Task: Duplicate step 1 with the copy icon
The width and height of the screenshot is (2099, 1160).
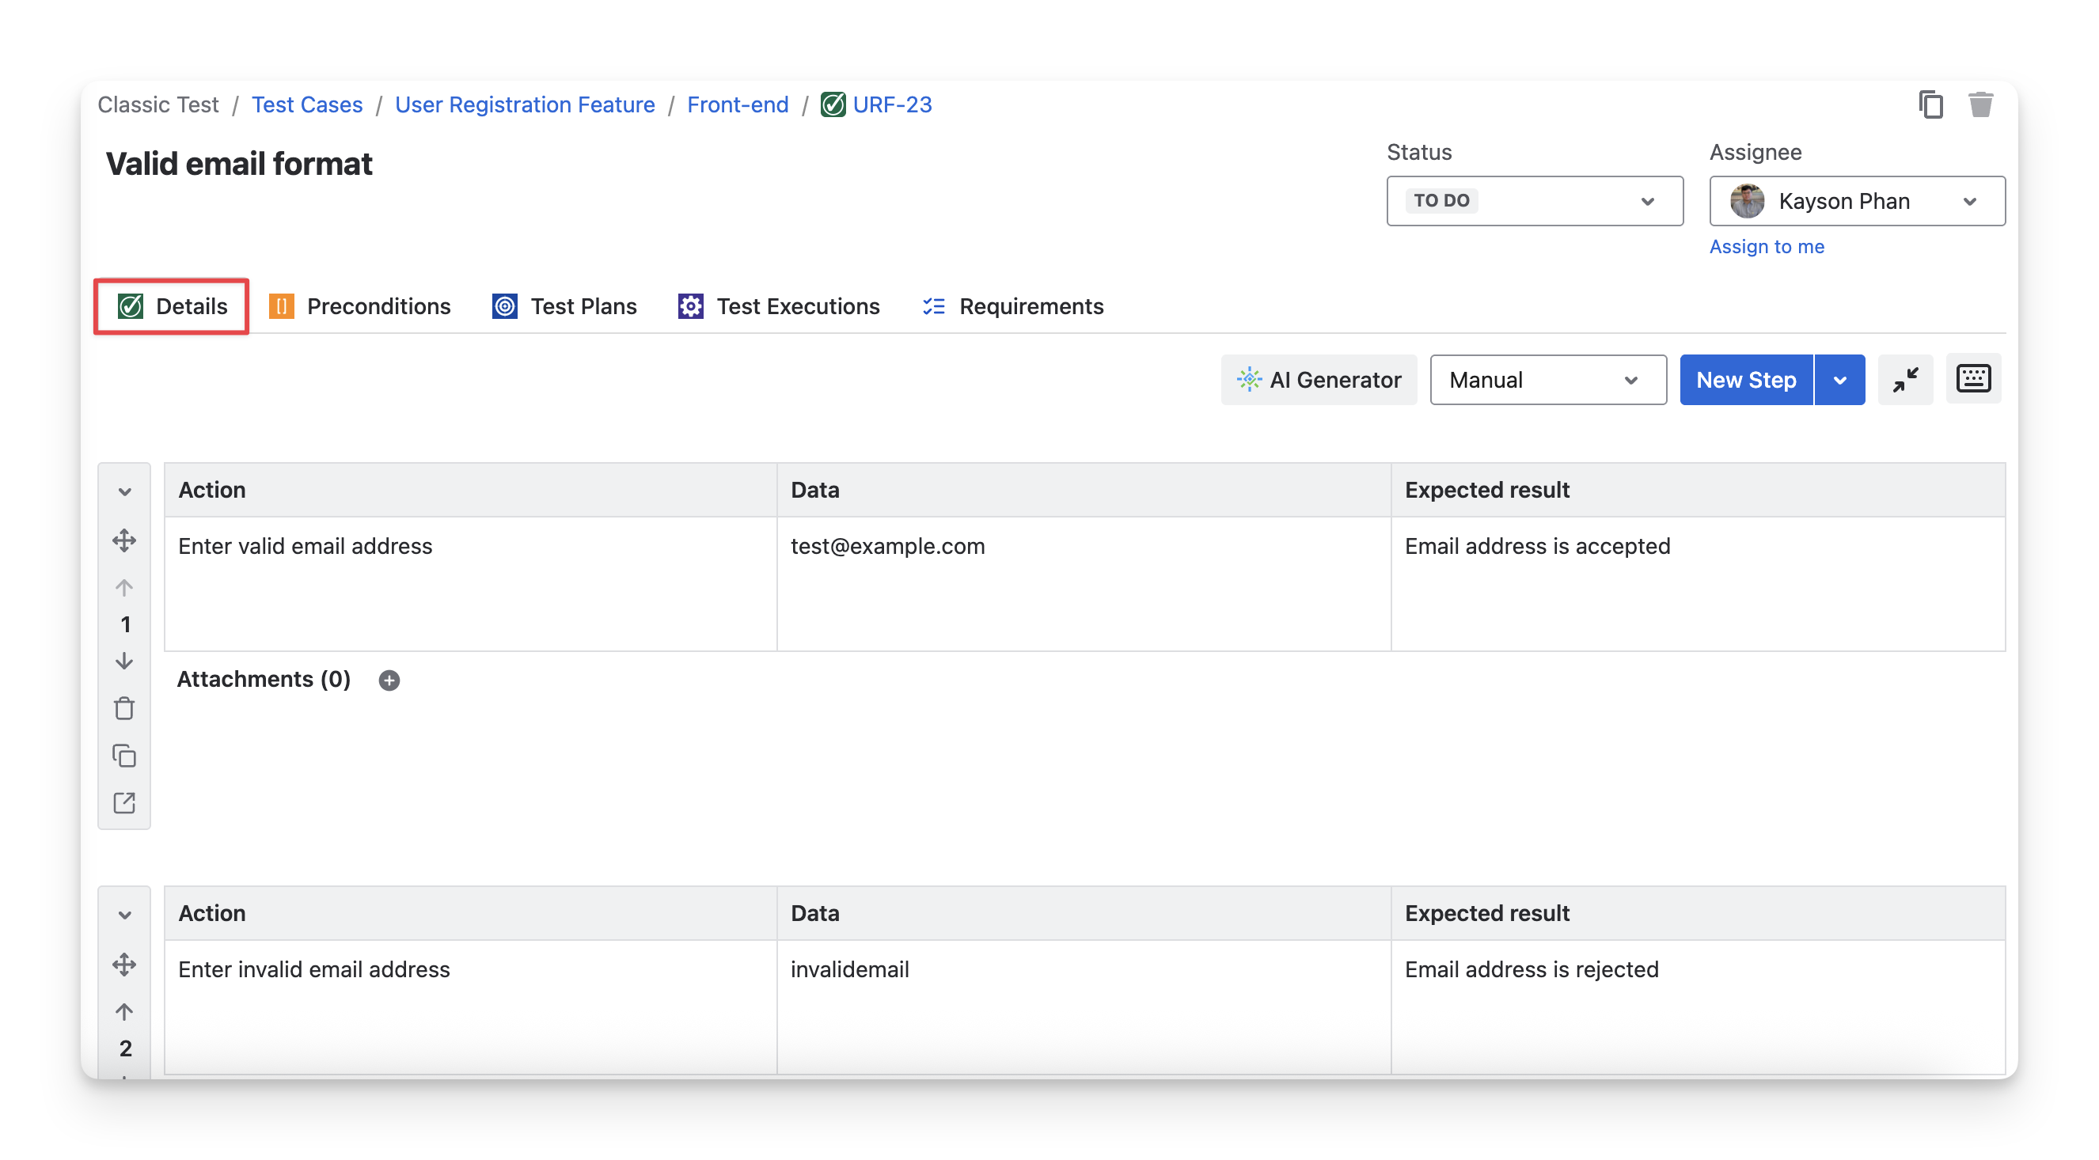Action: pos(123,756)
